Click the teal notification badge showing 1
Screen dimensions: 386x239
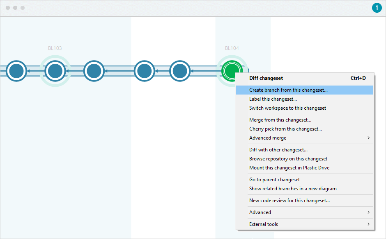click(377, 7)
